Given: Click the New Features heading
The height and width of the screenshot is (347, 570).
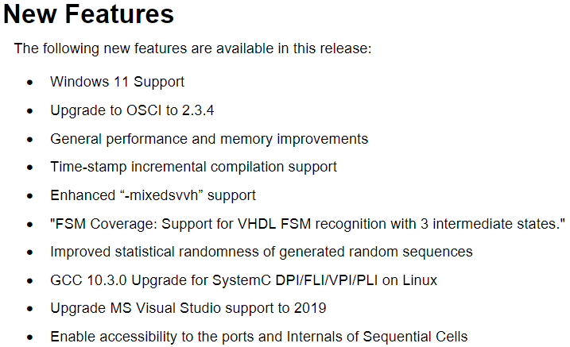Looking at the screenshot, I should click(88, 14).
